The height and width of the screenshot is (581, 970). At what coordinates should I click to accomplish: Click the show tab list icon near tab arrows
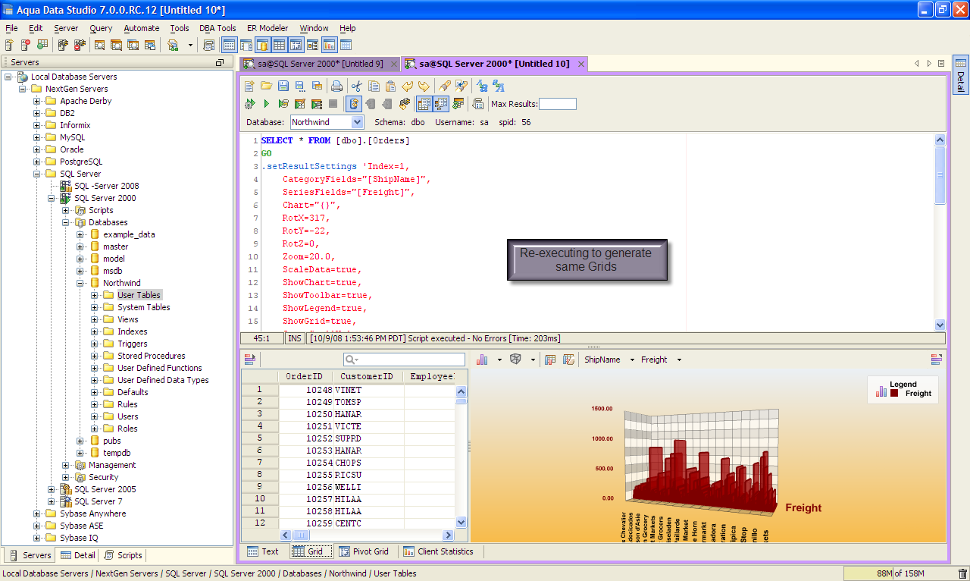point(941,64)
